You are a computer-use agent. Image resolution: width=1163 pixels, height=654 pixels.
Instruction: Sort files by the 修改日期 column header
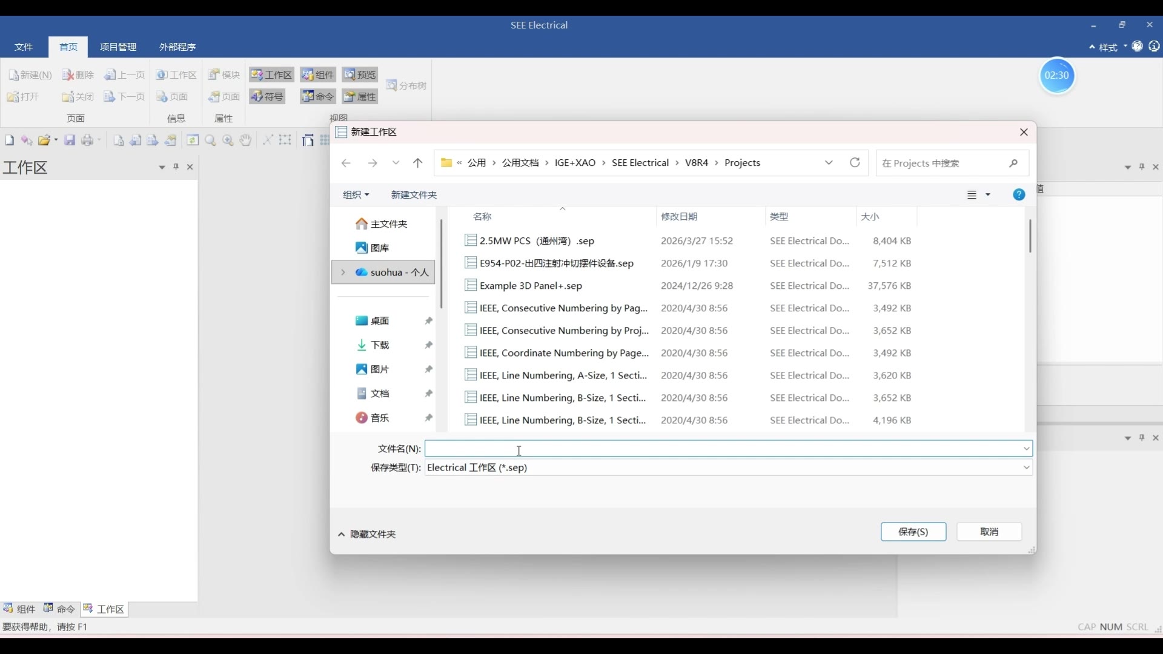679,216
